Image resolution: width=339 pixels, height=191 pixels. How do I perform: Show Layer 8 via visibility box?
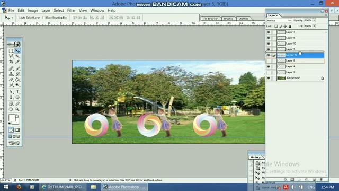[x=269, y=61]
